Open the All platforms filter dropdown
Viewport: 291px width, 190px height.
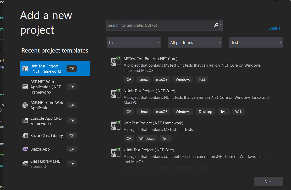pyautogui.click(x=195, y=43)
